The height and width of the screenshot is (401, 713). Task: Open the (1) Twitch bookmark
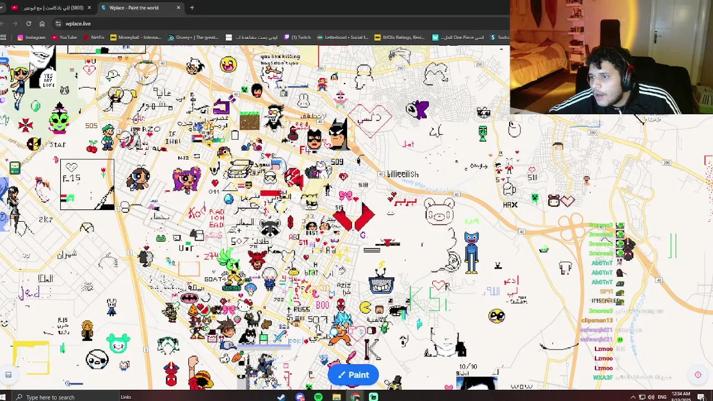click(x=297, y=37)
